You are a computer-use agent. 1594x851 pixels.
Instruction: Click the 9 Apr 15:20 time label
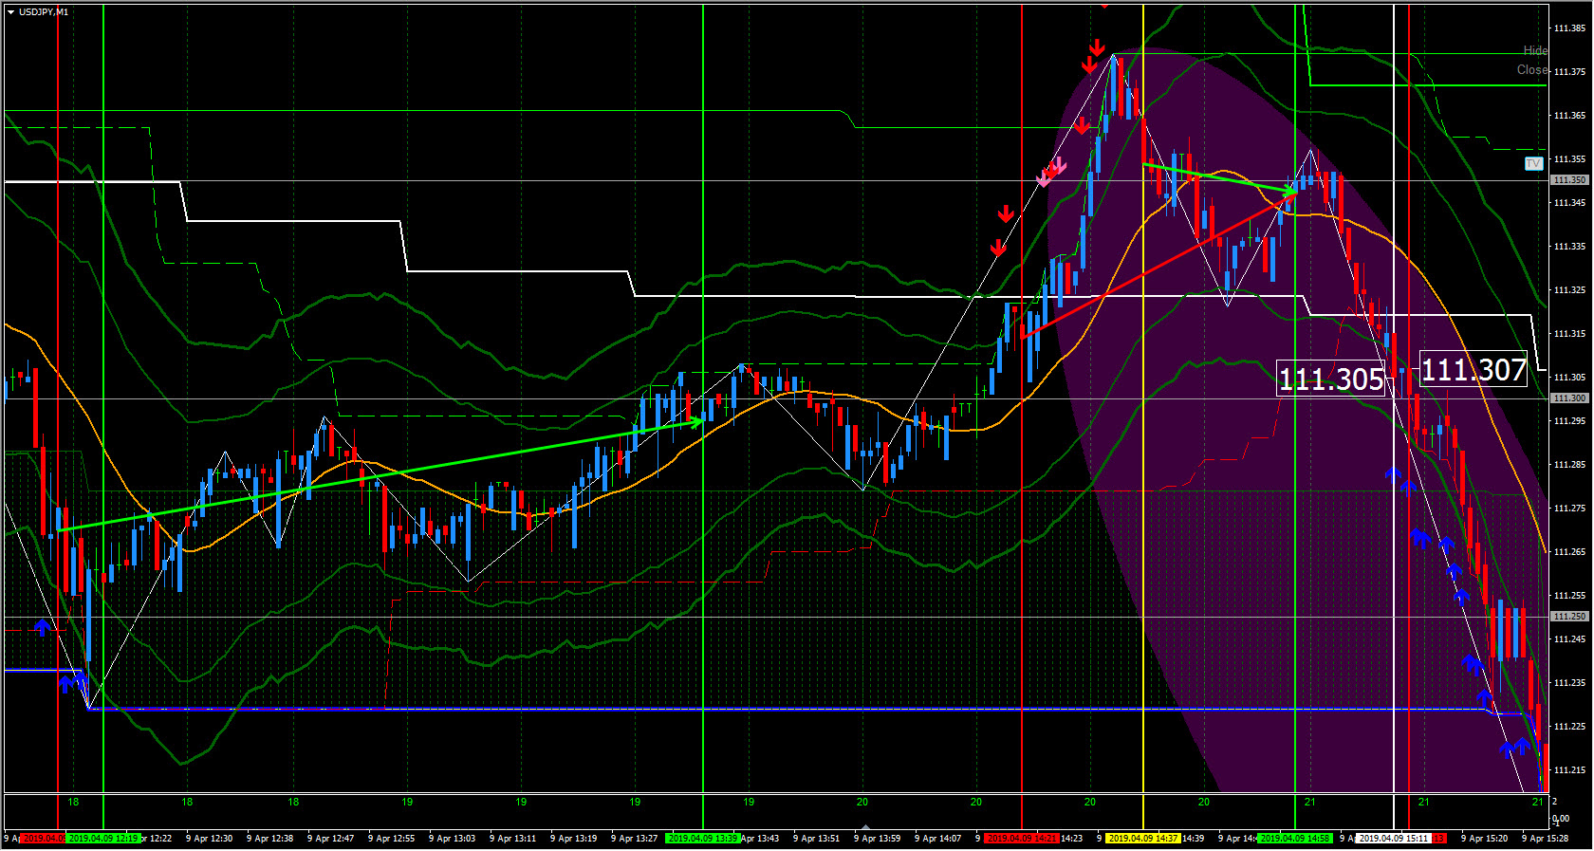tap(1485, 839)
